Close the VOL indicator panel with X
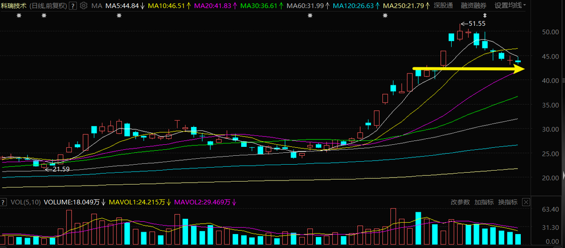 tap(526, 202)
